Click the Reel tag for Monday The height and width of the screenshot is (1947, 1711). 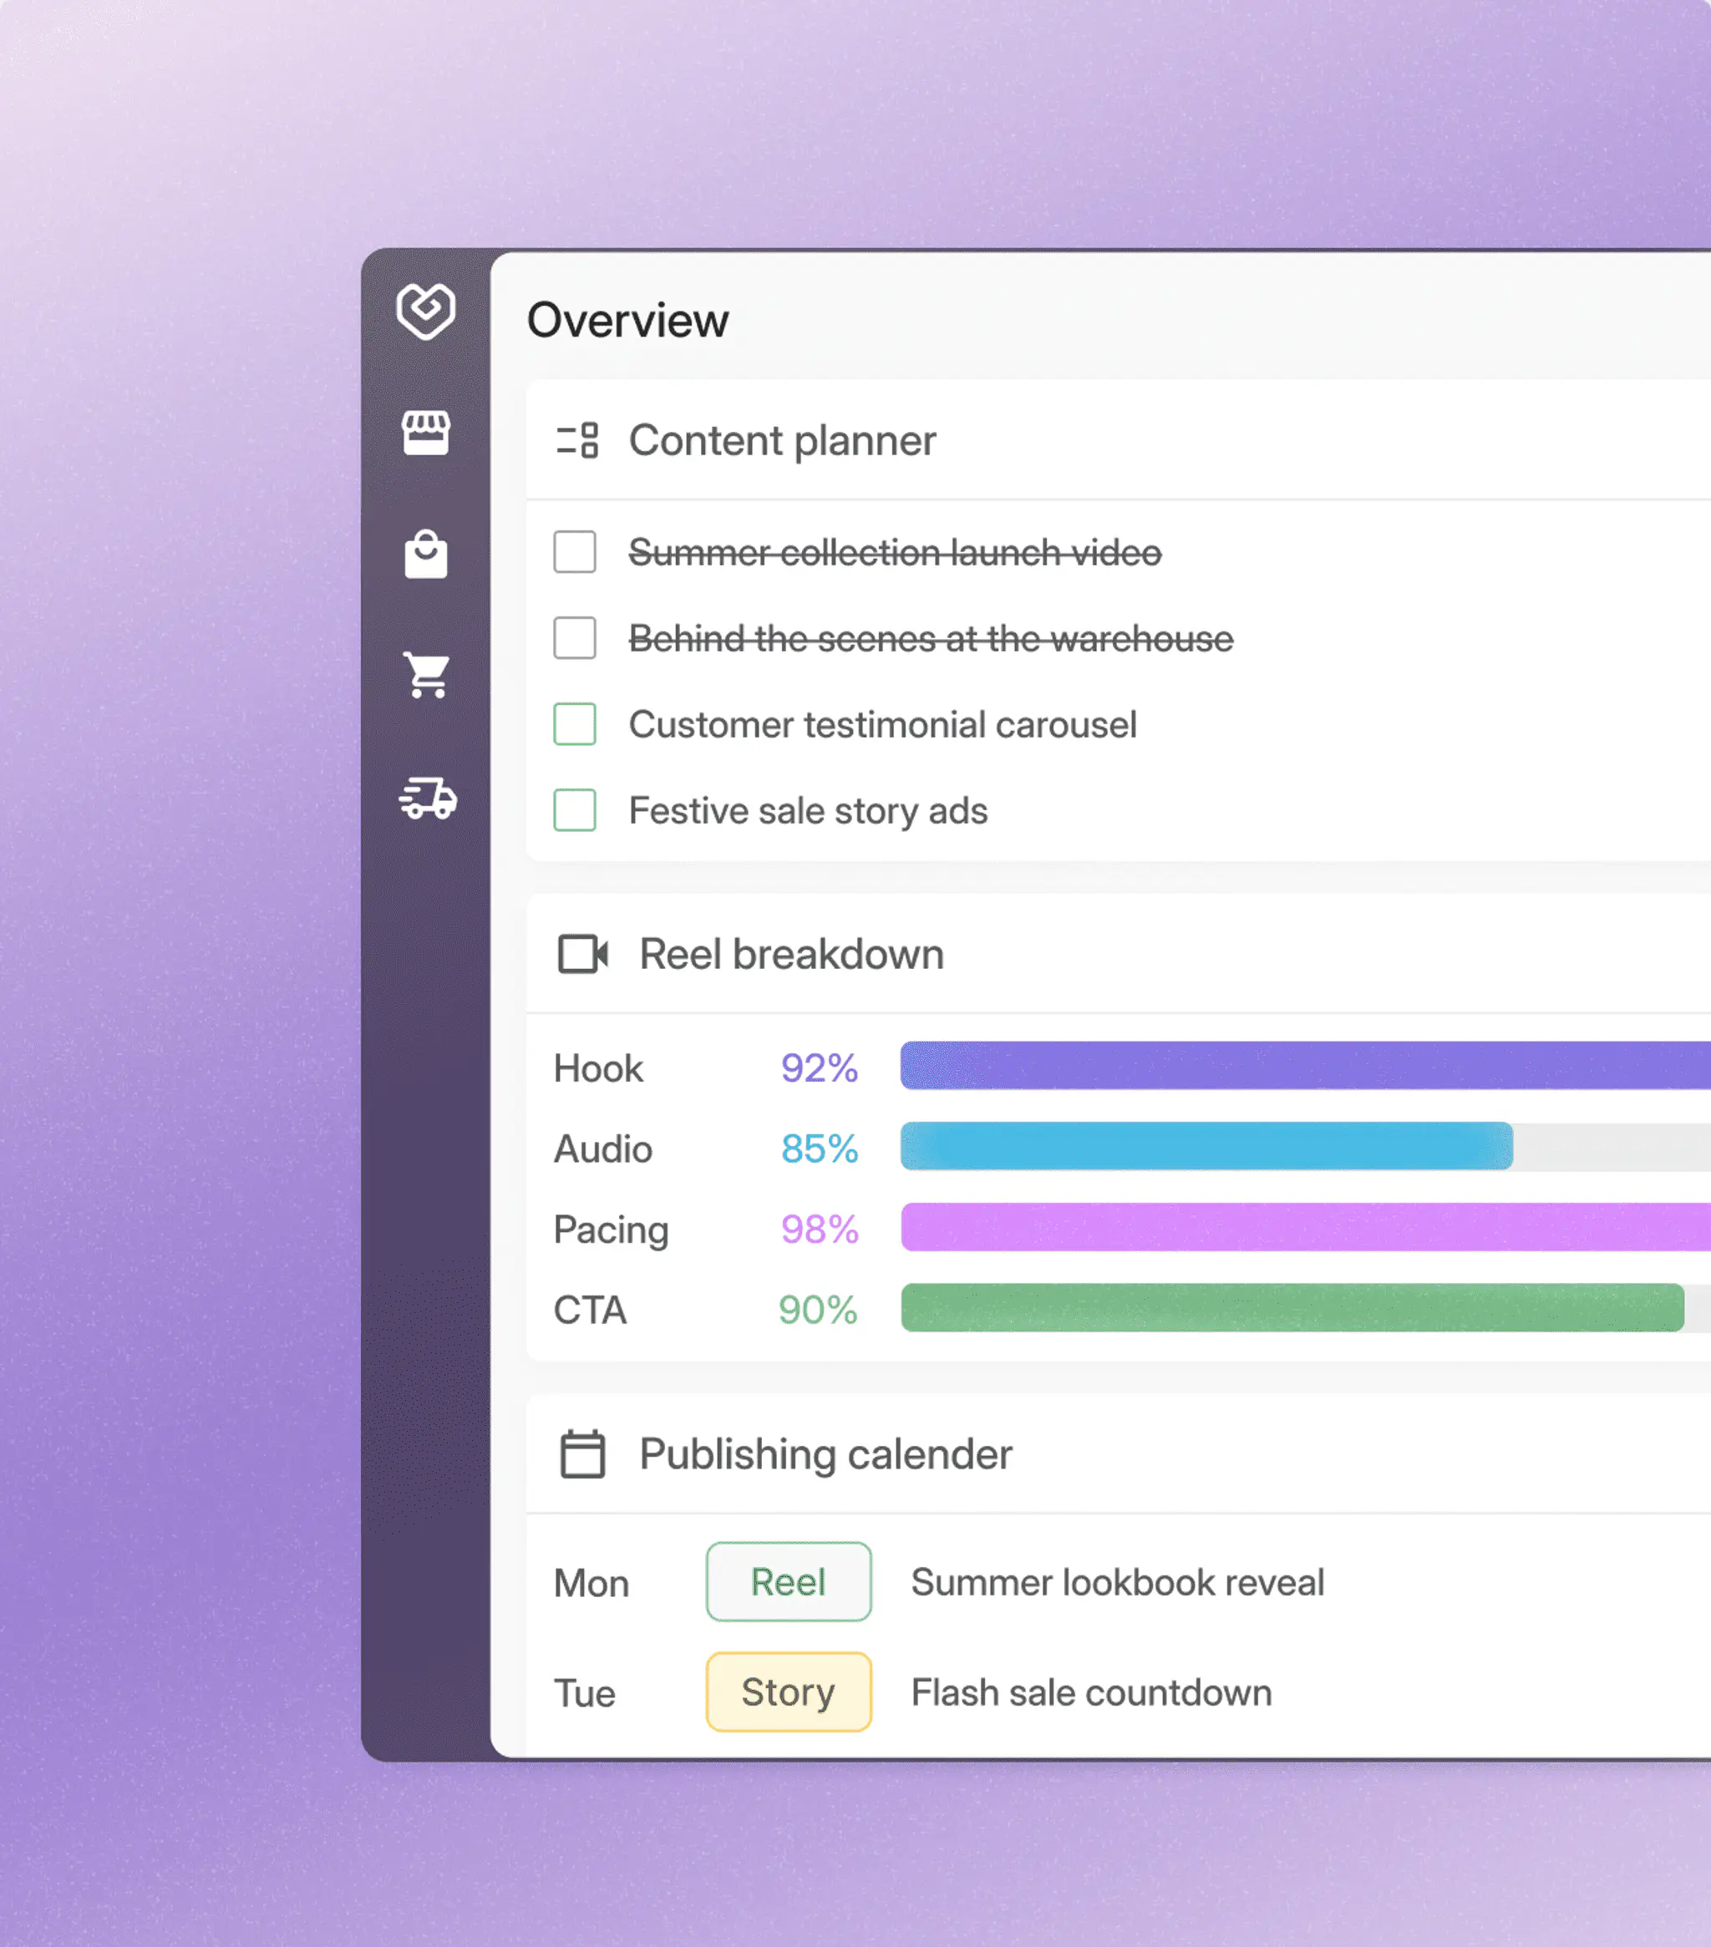[789, 1581]
